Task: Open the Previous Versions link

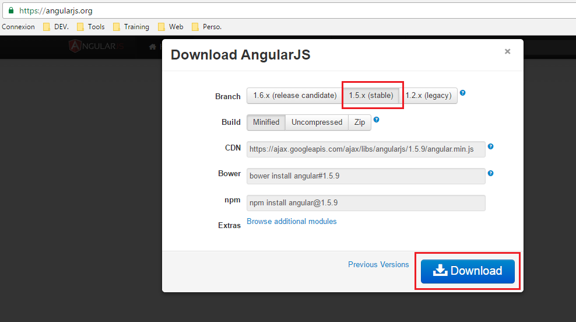Action: click(378, 265)
